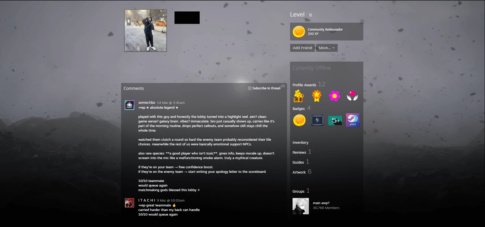
Task: Click the years of service 9 badge
Action: pos(317,120)
